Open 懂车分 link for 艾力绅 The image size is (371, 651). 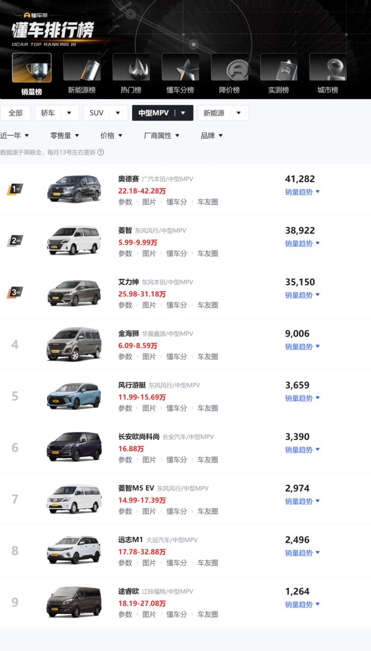point(176,305)
